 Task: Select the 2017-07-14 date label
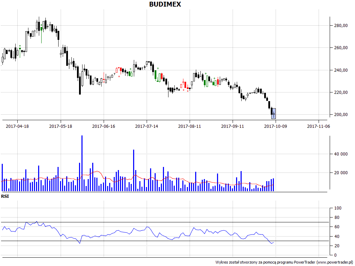[147, 126]
